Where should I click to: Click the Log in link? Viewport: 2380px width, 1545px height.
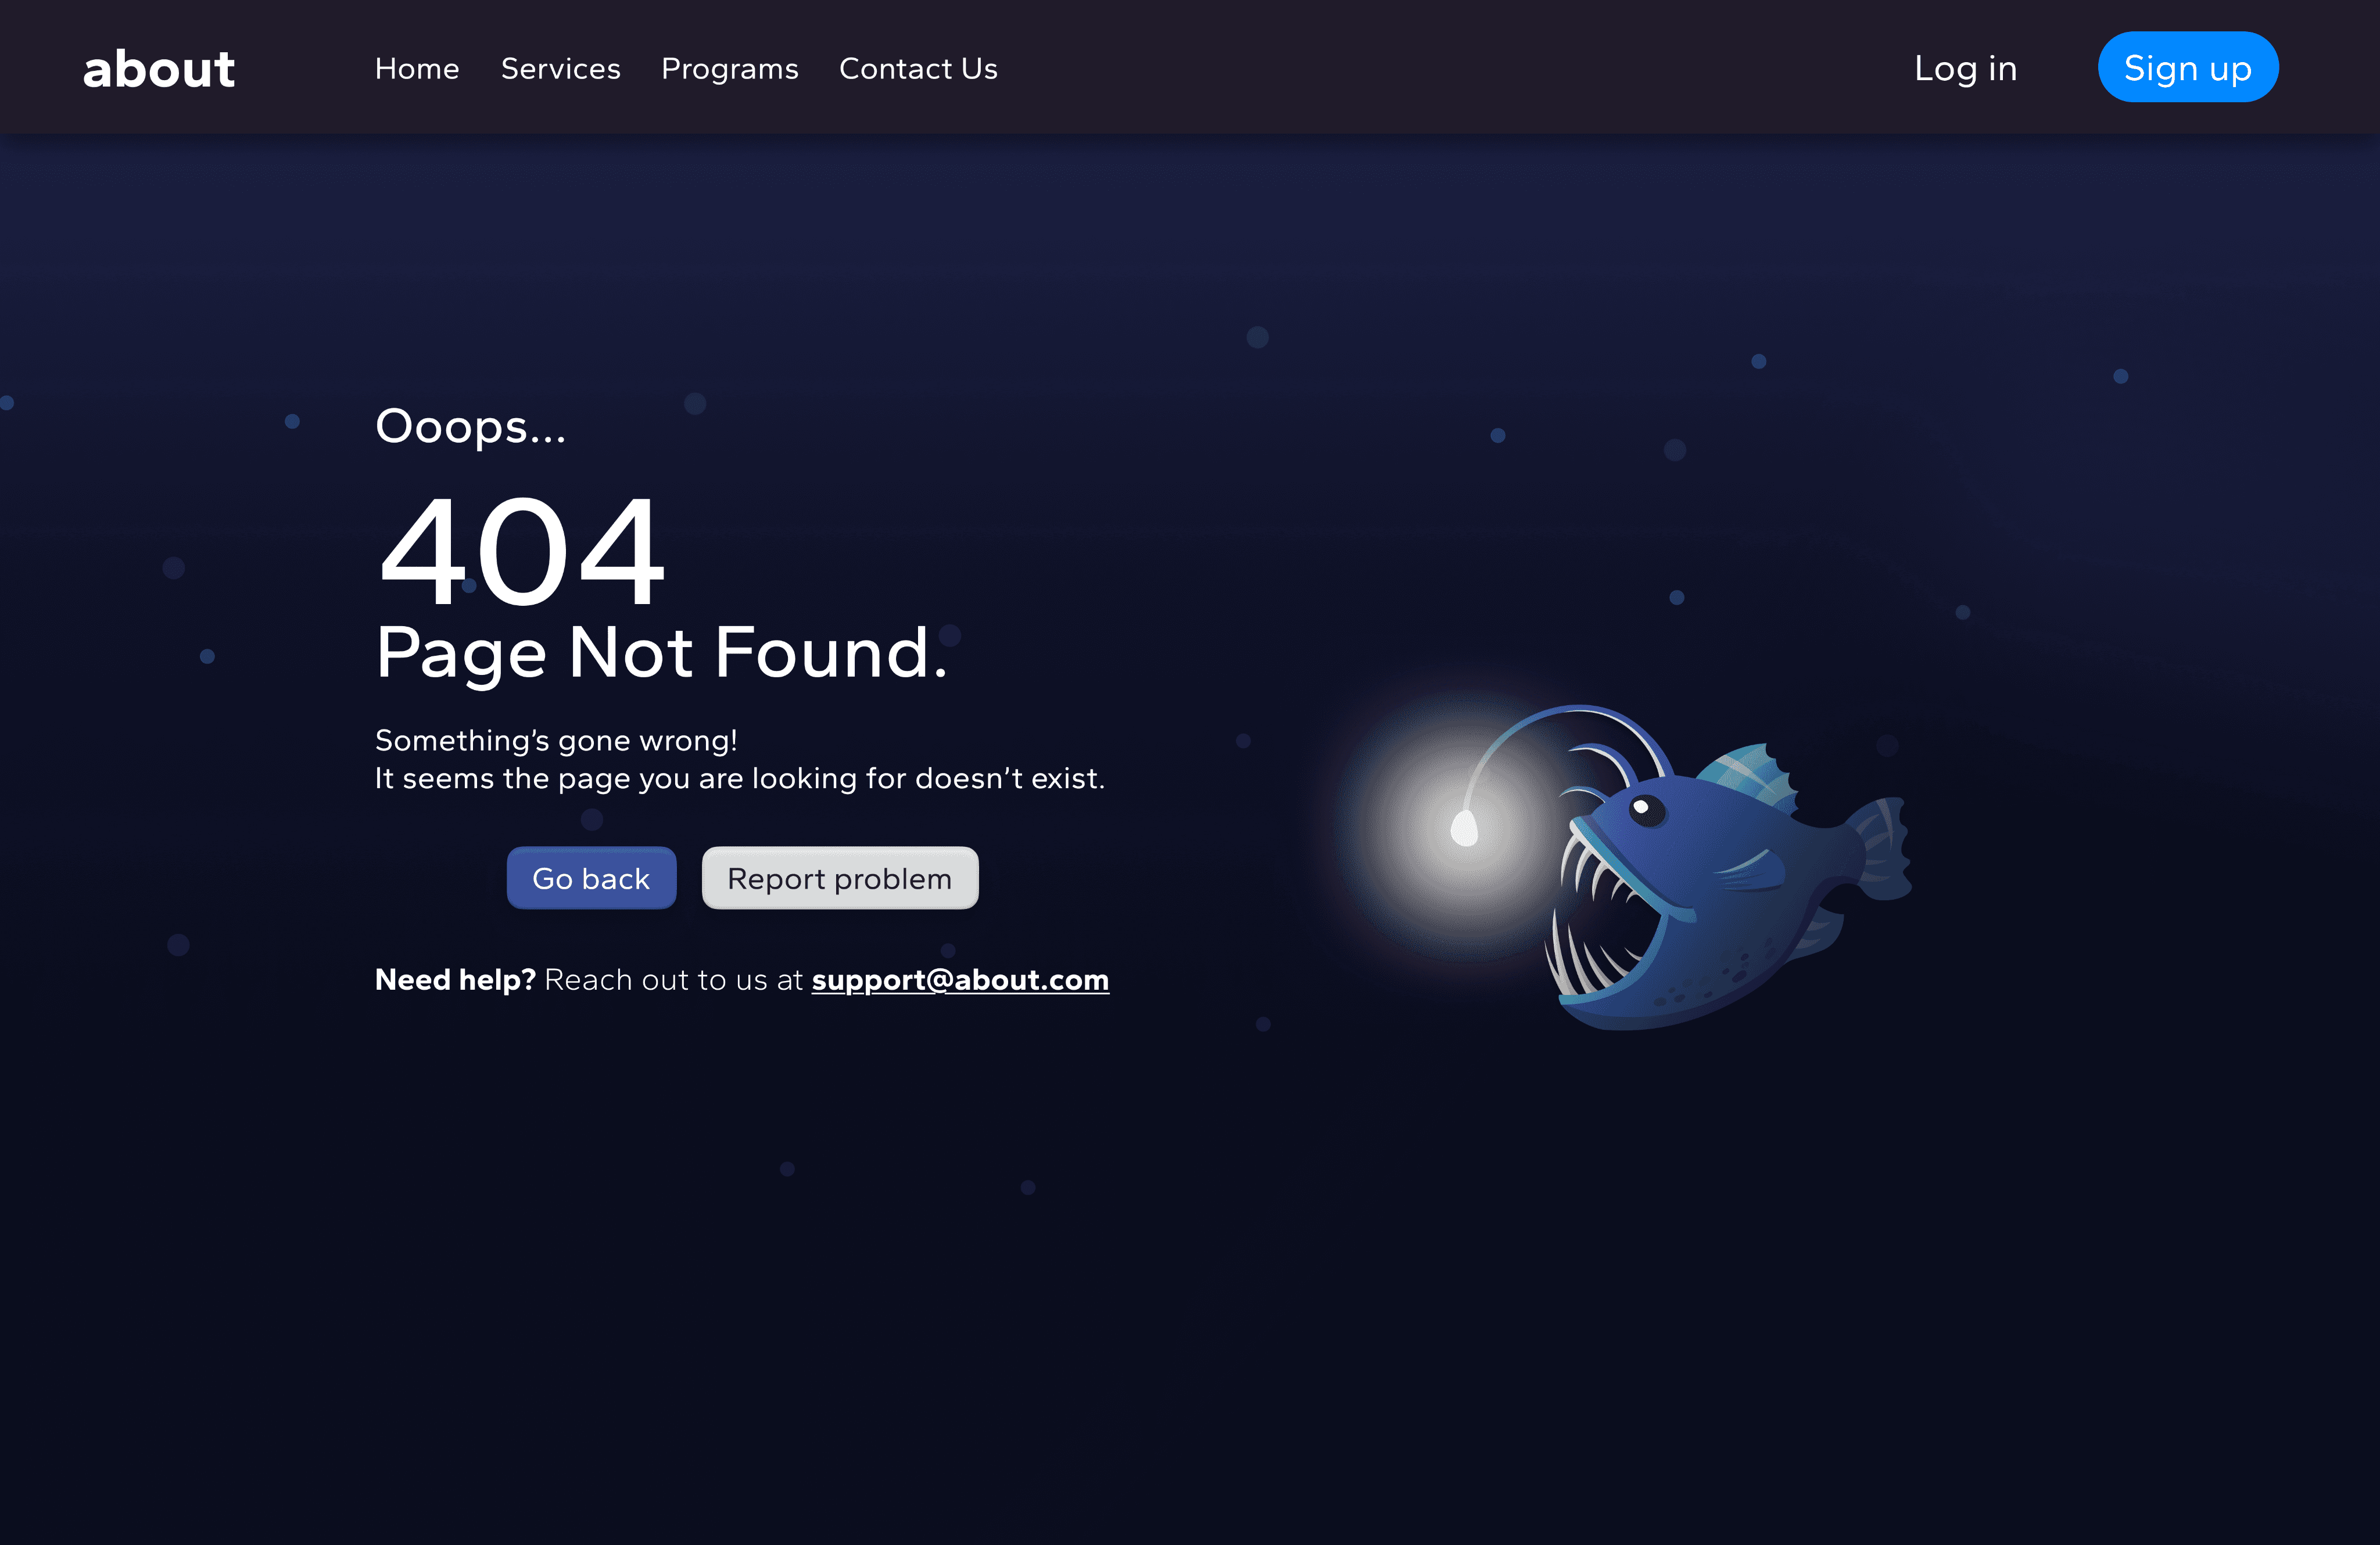click(1965, 69)
